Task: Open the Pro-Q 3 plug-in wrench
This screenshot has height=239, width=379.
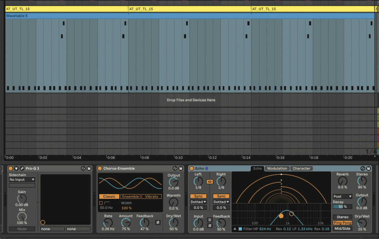Action: point(22,168)
